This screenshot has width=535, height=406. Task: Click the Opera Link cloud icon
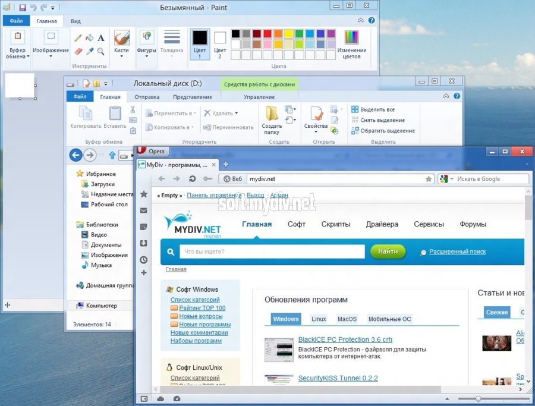(160, 398)
